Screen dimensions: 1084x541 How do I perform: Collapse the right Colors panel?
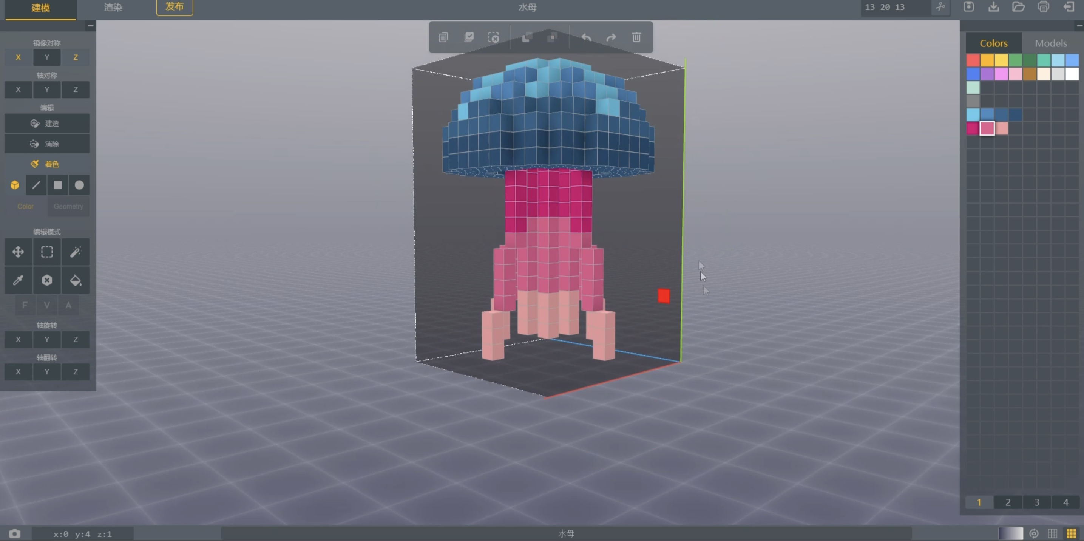pos(1080,26)
